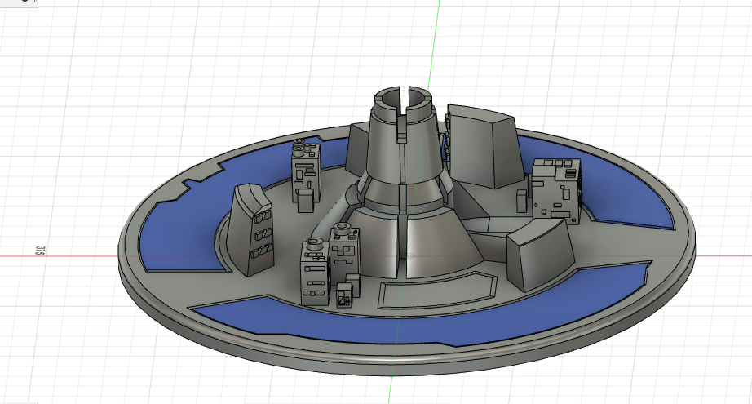The height and width of the screenshot is (404, 752).
Task: Click the 375 grid dimension label
Action: (x=41, y=250)
